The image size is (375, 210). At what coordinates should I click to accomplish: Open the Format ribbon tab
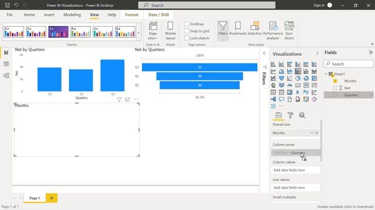point(132,15)
